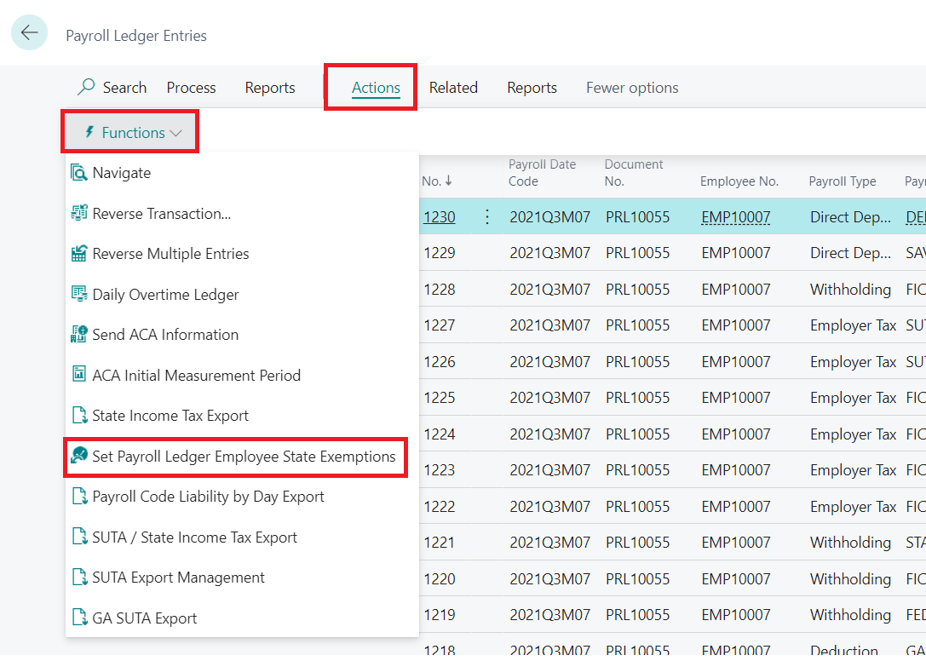926x661 pixels.
Task: Click the SUTA Export Management icon
Action: pos(78,578)
